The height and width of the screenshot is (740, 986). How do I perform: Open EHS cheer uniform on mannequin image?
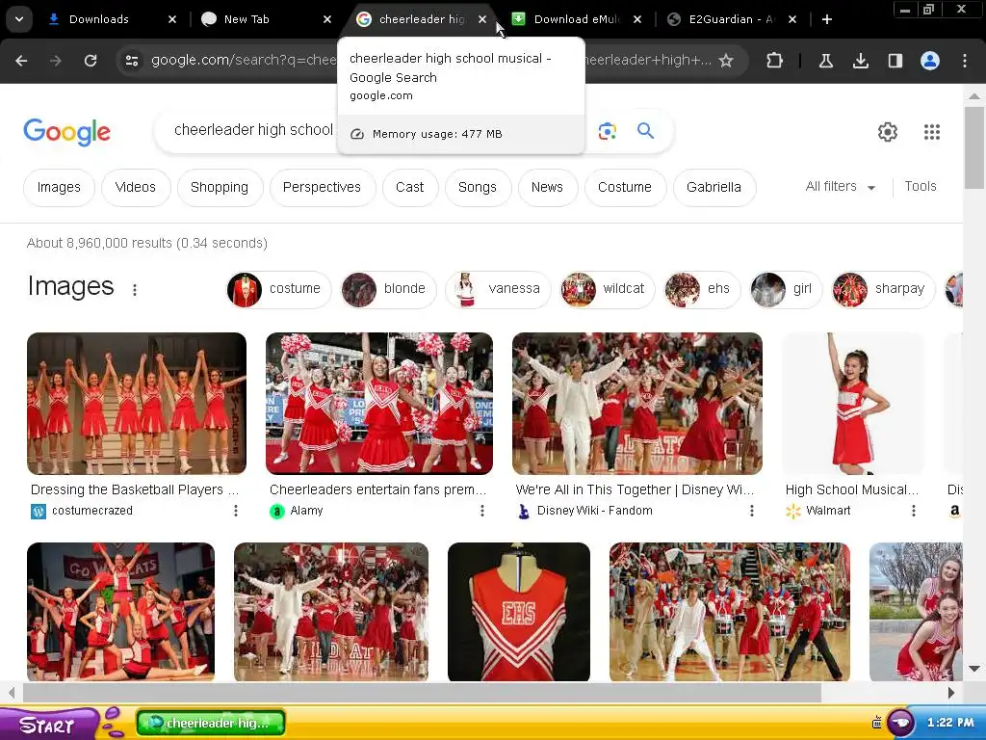coord(519,612)
